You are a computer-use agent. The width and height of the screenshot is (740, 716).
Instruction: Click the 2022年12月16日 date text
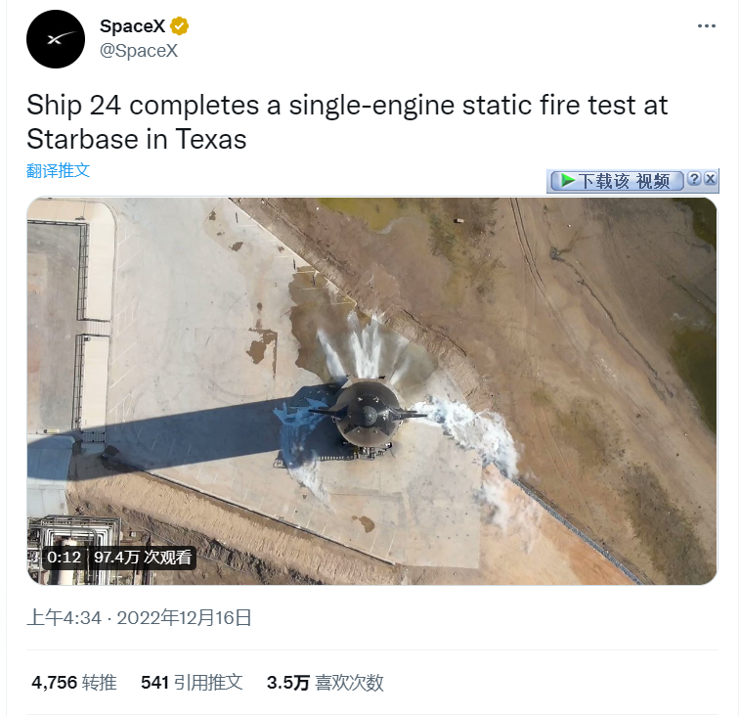coord(185,618)
